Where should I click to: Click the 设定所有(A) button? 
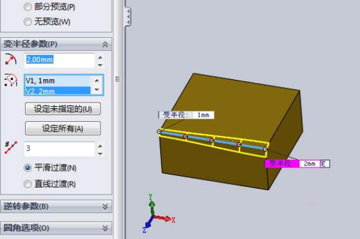(x=63, y=128)
